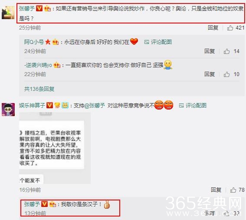Image resolution: width=246 pixels, height=220 pixels.
Task: Open 评论配图 attached to 阿Q小号's reply
Action: click(158, 42)
